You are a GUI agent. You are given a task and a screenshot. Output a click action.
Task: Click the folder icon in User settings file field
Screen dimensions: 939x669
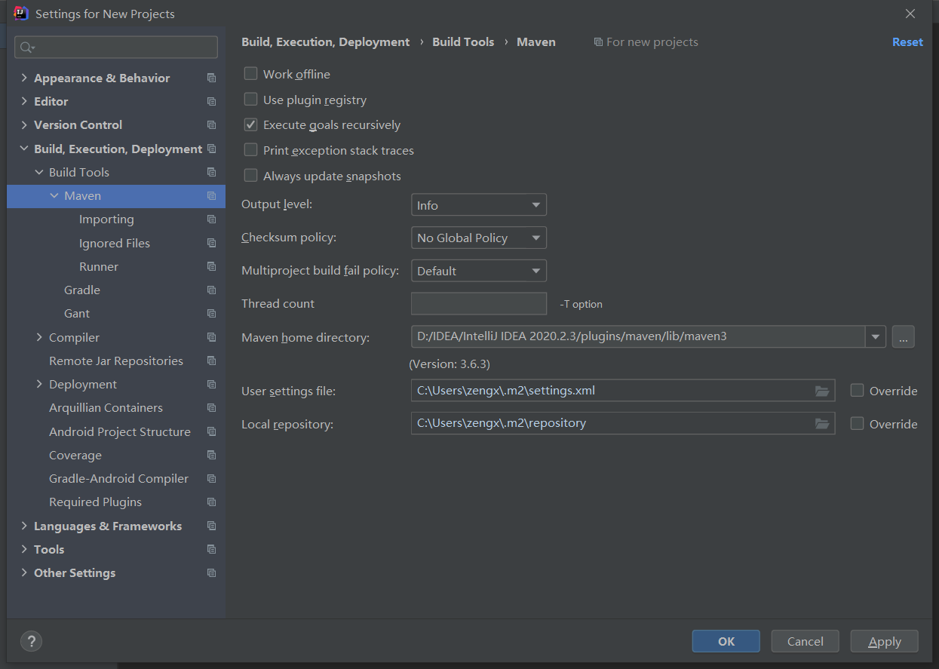[822, 391]
